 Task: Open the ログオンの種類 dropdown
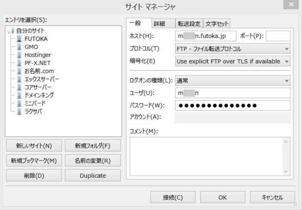(233, 80)
